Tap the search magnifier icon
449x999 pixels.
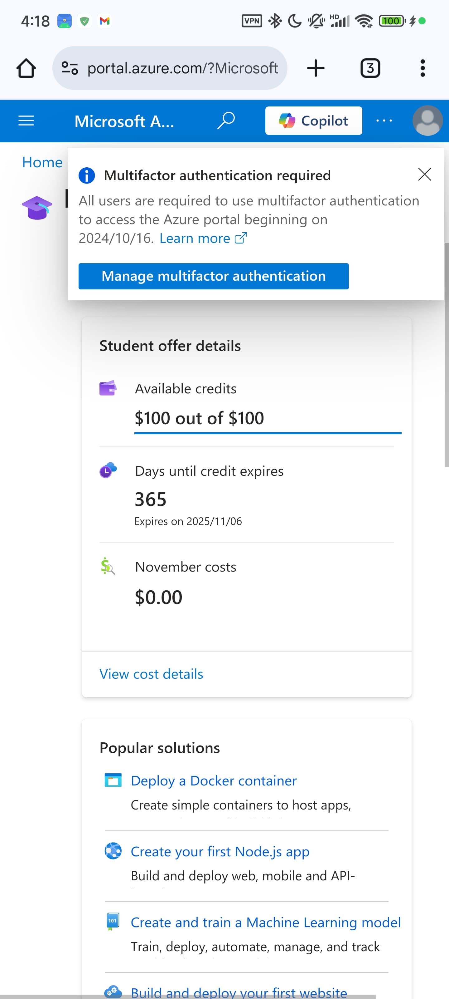pyautogui.click(x=226, y=121)
